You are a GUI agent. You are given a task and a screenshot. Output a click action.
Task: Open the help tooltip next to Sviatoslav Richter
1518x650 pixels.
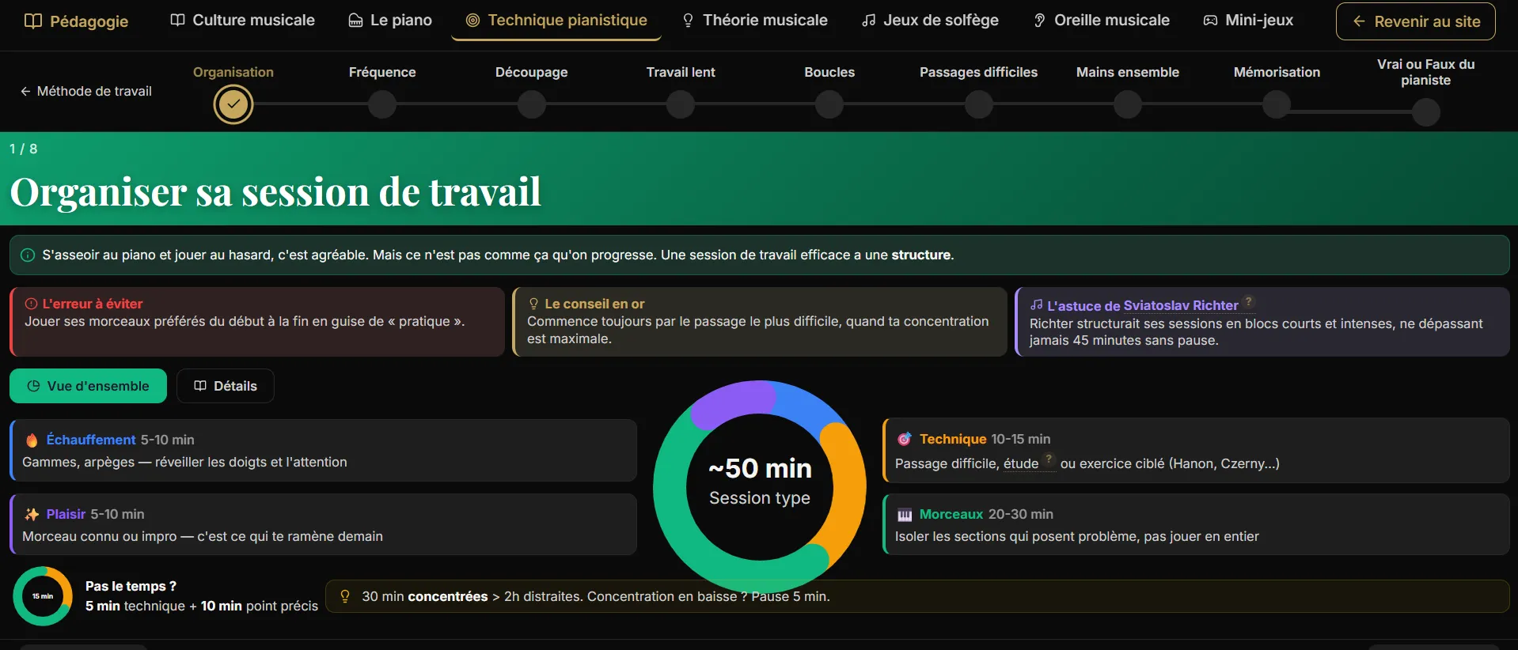(1249, 301)
